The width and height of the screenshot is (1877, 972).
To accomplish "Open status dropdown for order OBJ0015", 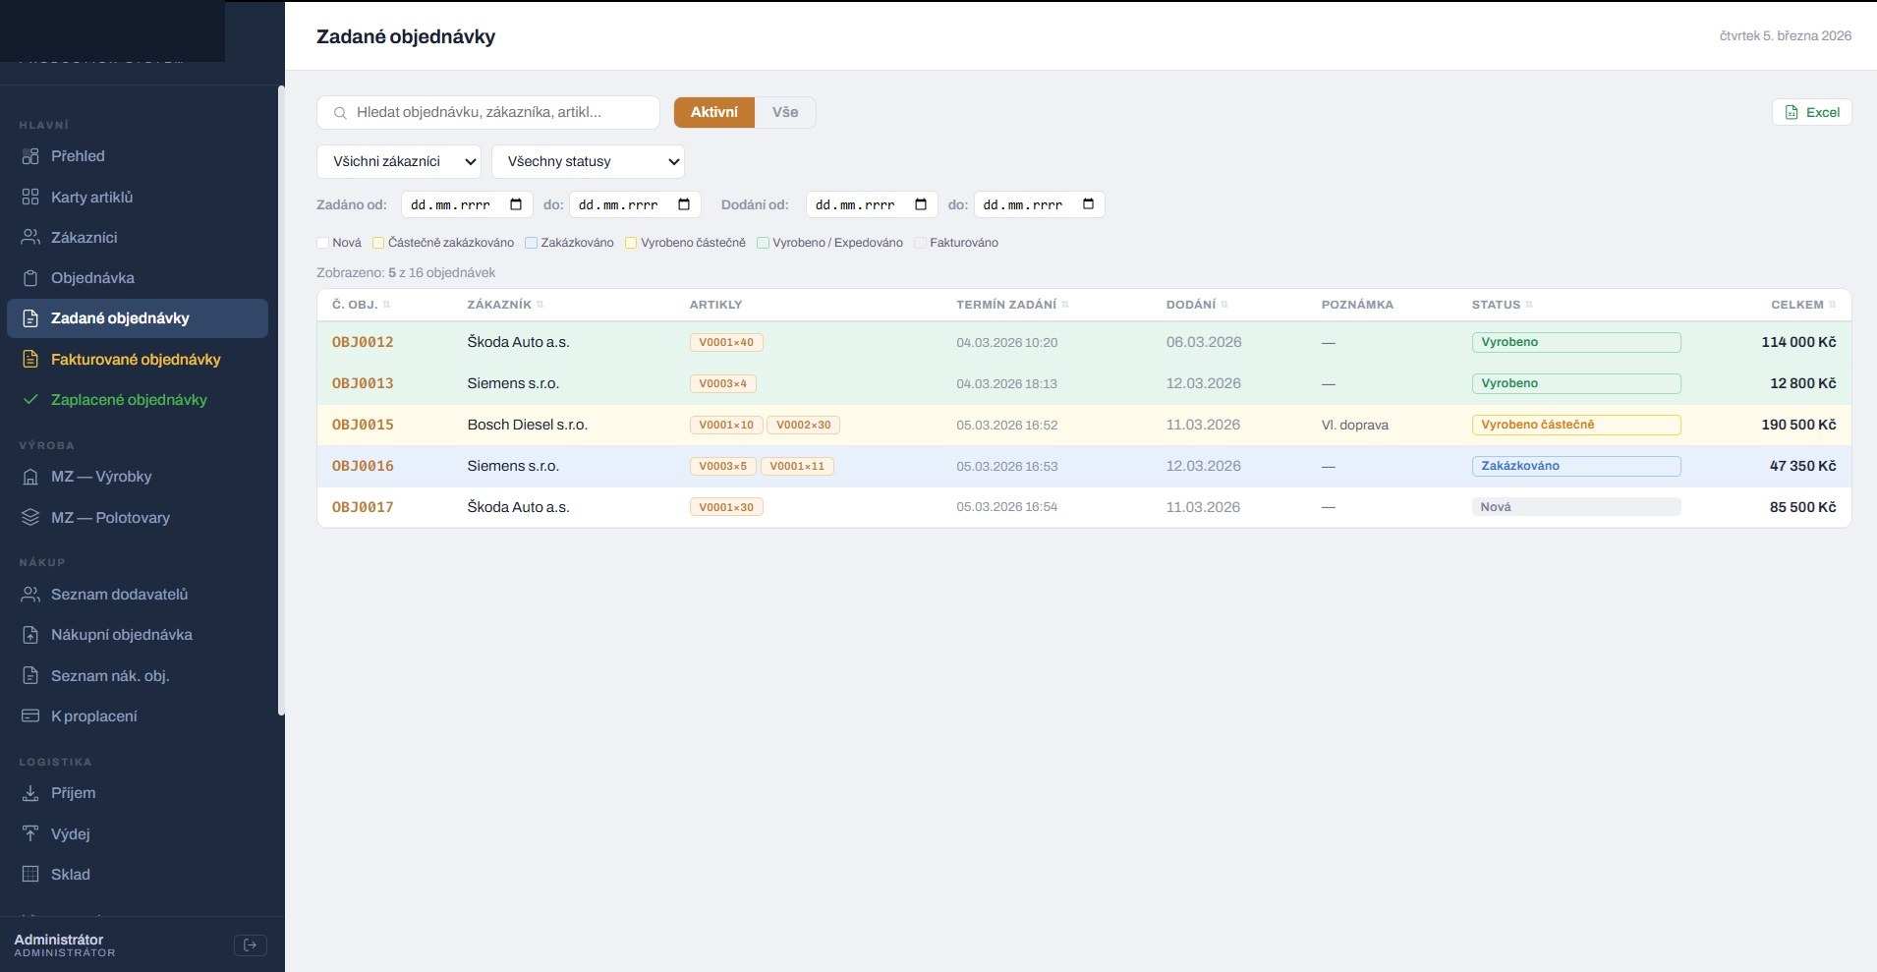I will (1575, 425).
